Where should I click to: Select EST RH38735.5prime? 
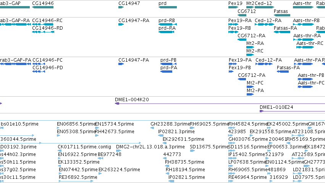coord(167,166)
